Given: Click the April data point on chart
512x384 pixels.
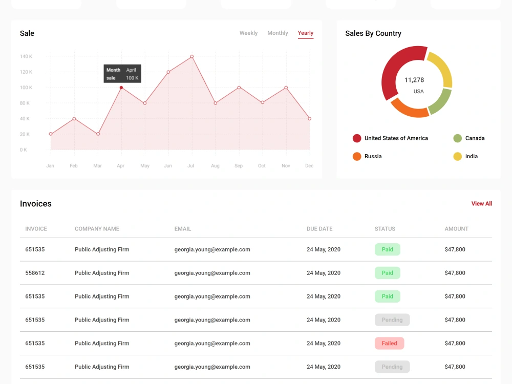Looking at the screenshot, I should [121, 88].
